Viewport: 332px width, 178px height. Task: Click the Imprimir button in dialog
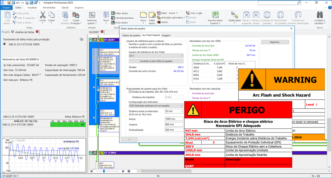click(x=275, y=42)
